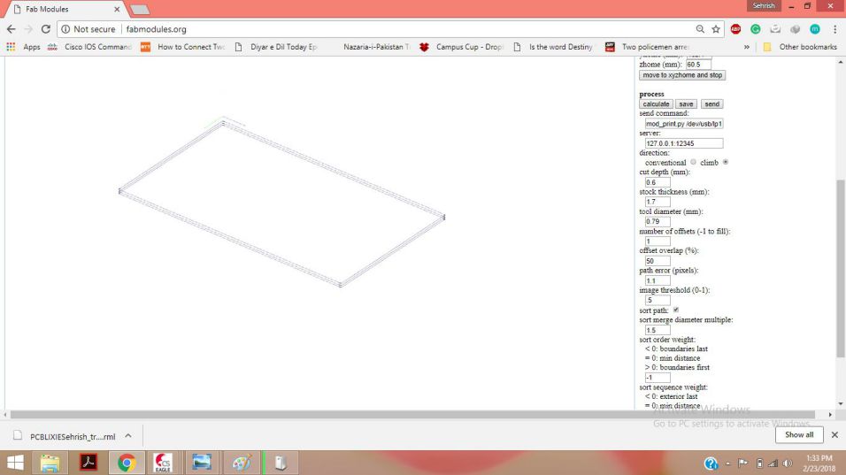Click the volume icon in system tray
The image size is (846, 475).
tap(788, 464)
